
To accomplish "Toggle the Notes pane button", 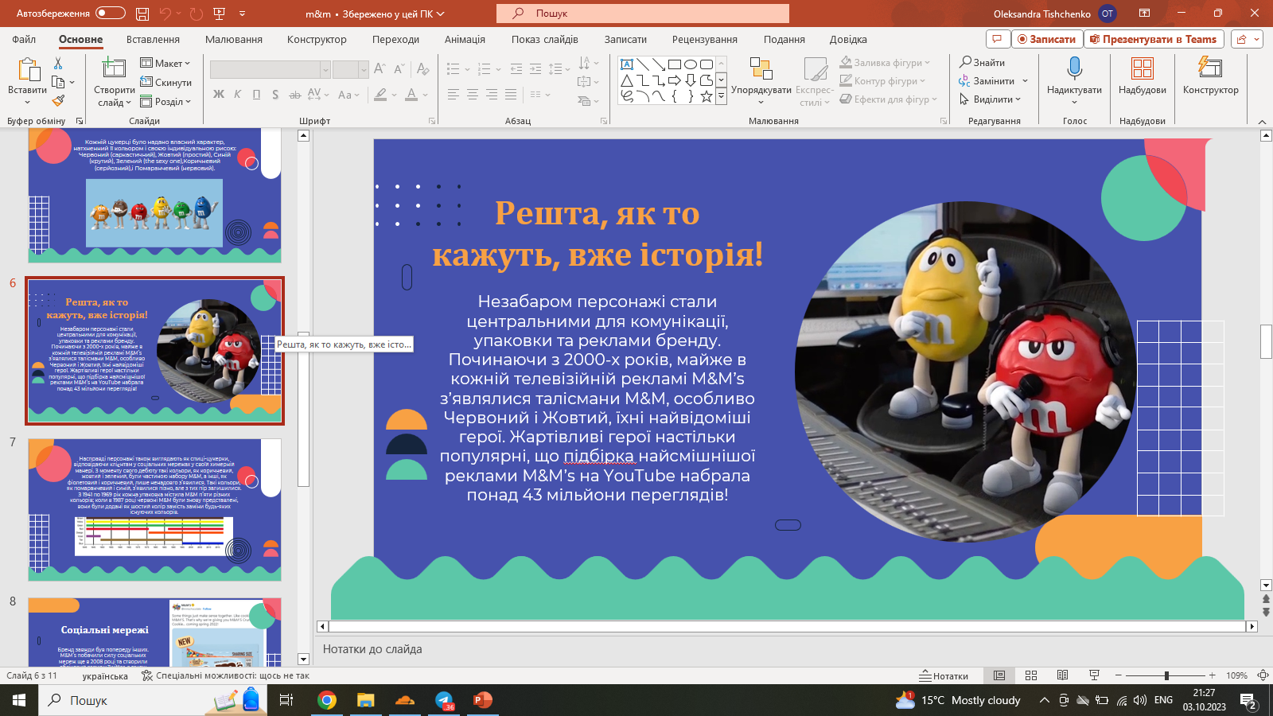I will [944, 675].
